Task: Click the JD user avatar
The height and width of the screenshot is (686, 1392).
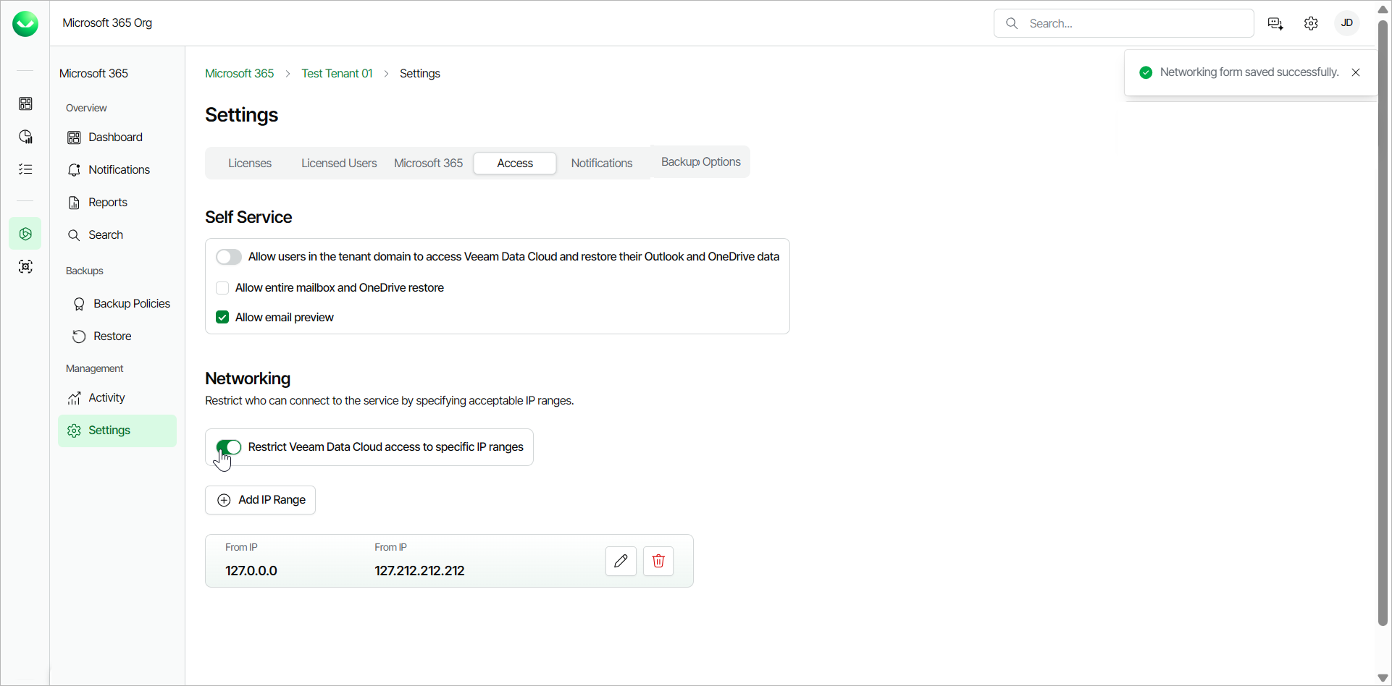Action: pyautogui.click(x=1347, y=23)
